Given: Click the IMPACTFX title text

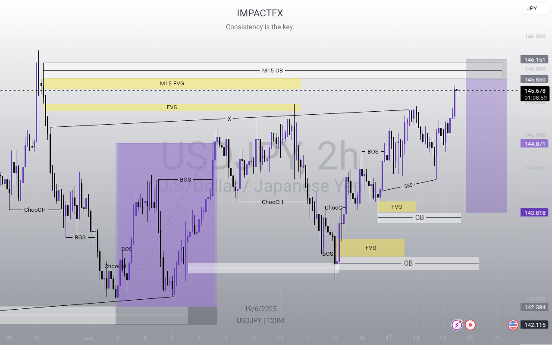Looking at the screenshot, I should click(260, 13).
